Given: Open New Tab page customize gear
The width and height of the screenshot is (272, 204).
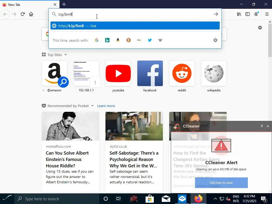Looking at the screenshot, I should coord(260,28).
